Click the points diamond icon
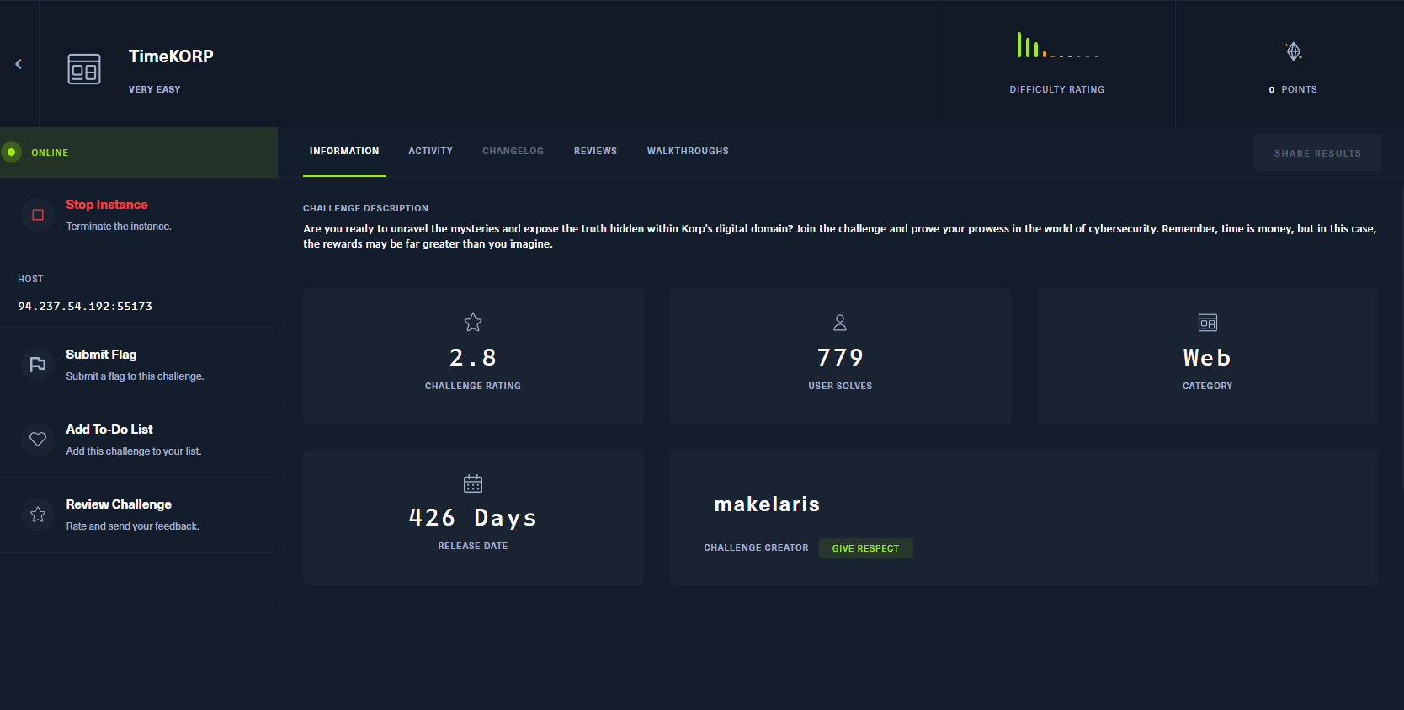This screenshot has width=1404, height=710. click(x=1293, y=52)
